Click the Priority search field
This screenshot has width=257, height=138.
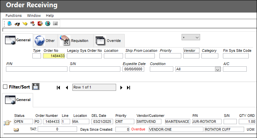point(170,56)
